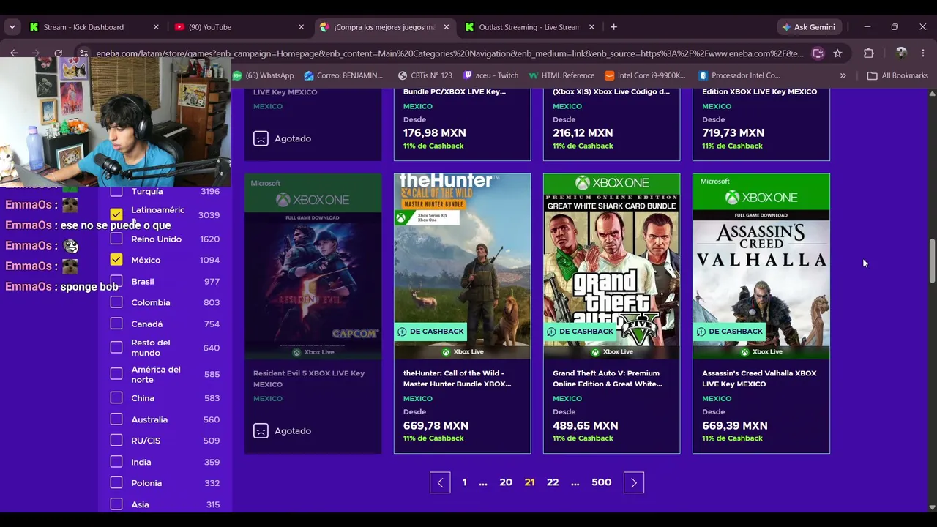The image size is (937, 527).
Task: Open the browser extensions puzzle icon
Action: pos(869,53)
